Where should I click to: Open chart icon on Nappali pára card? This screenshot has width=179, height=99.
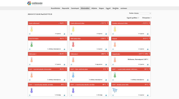tap(148, 64)
